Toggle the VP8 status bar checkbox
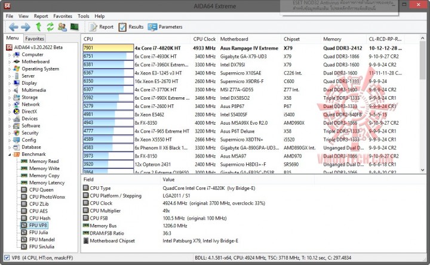This screenshot has height=265, width=430. (7, 258)
